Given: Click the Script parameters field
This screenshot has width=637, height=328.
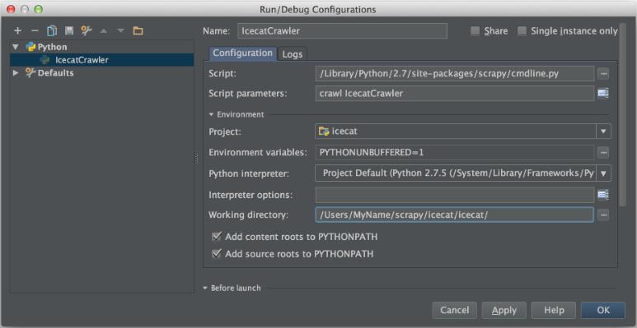Looking at the screenshot, I should (x=455, y=94).
